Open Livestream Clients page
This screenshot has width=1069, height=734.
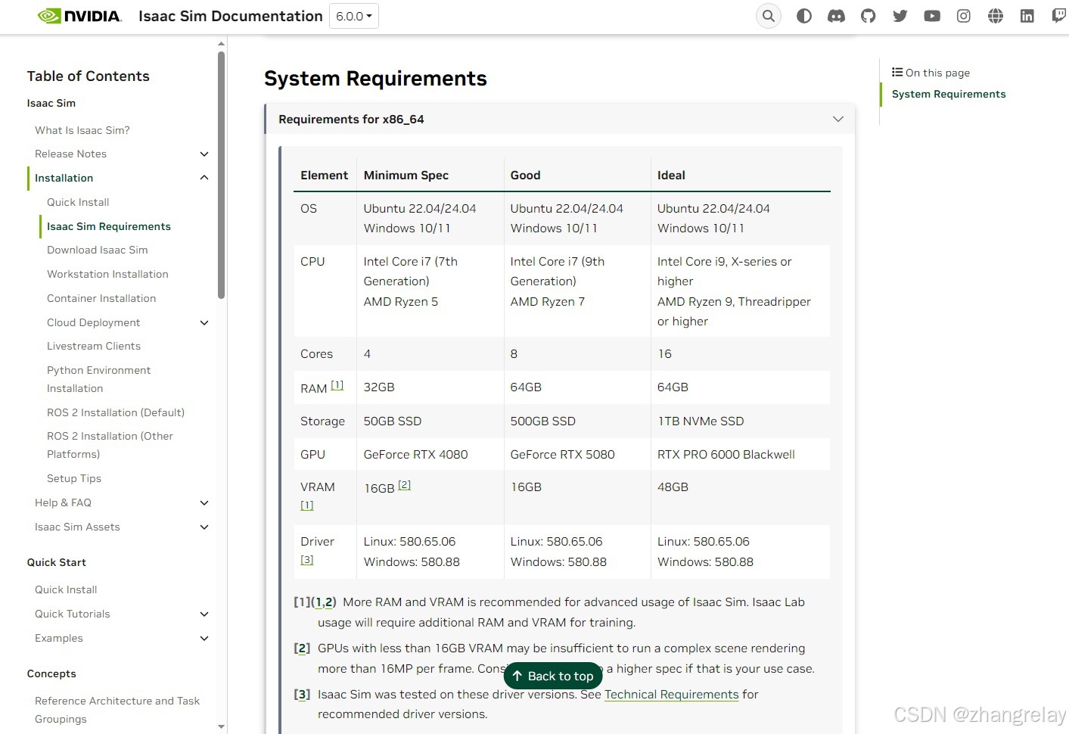(x=94, y=346)
